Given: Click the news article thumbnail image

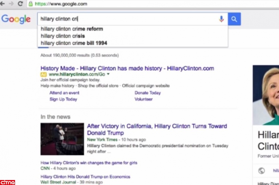Looking at the screenshot, I should click(62, 139).
